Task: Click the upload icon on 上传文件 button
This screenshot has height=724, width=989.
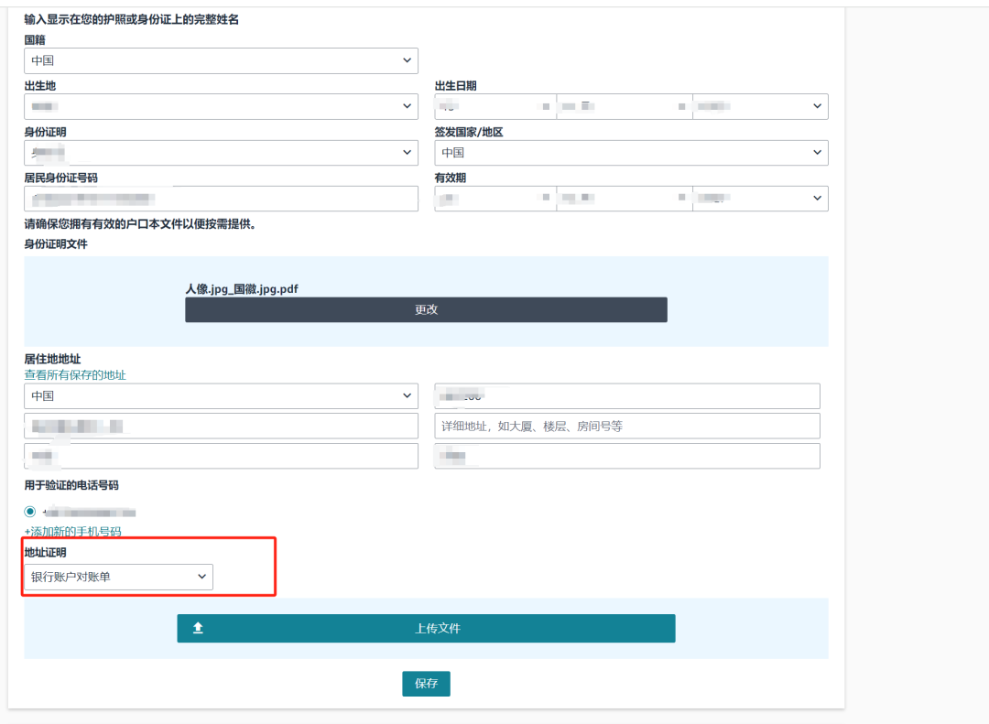Action: 198,628
